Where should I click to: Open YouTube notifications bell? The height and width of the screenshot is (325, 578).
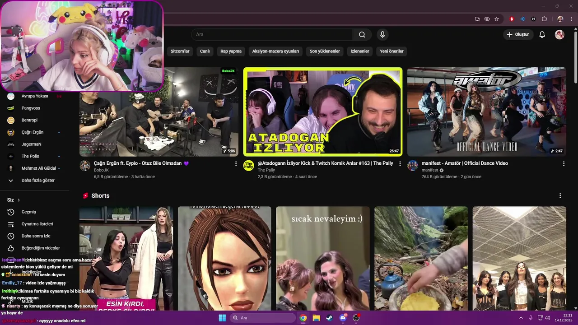(x=542, y=35)
